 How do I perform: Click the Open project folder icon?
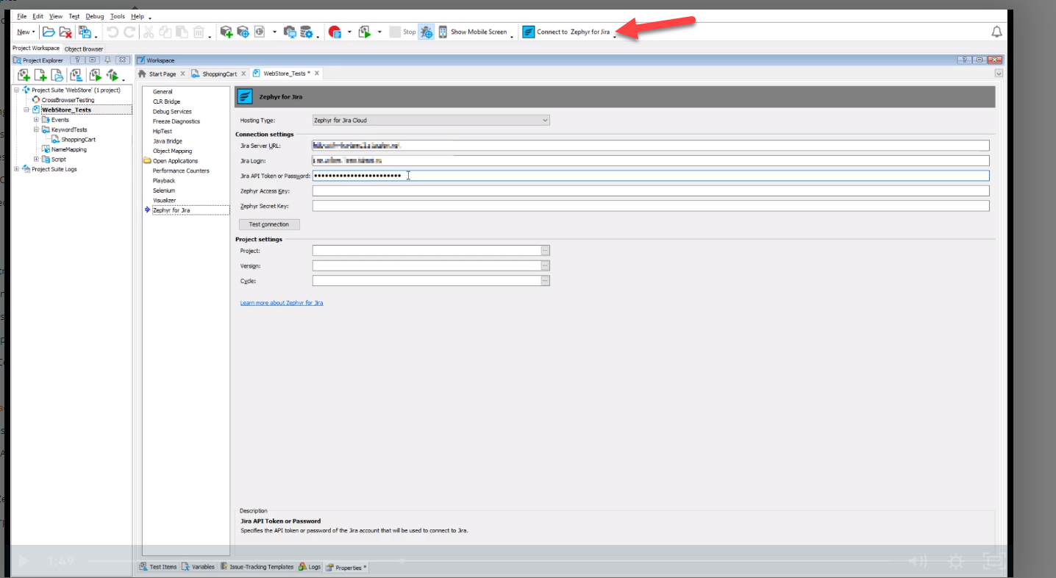(x=49, y=32)
